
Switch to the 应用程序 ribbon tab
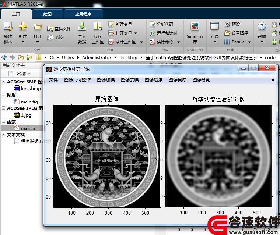(83, 14)
